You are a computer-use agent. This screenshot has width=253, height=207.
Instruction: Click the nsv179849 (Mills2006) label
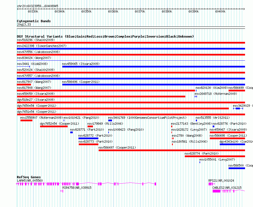click(x=105, y=124)
